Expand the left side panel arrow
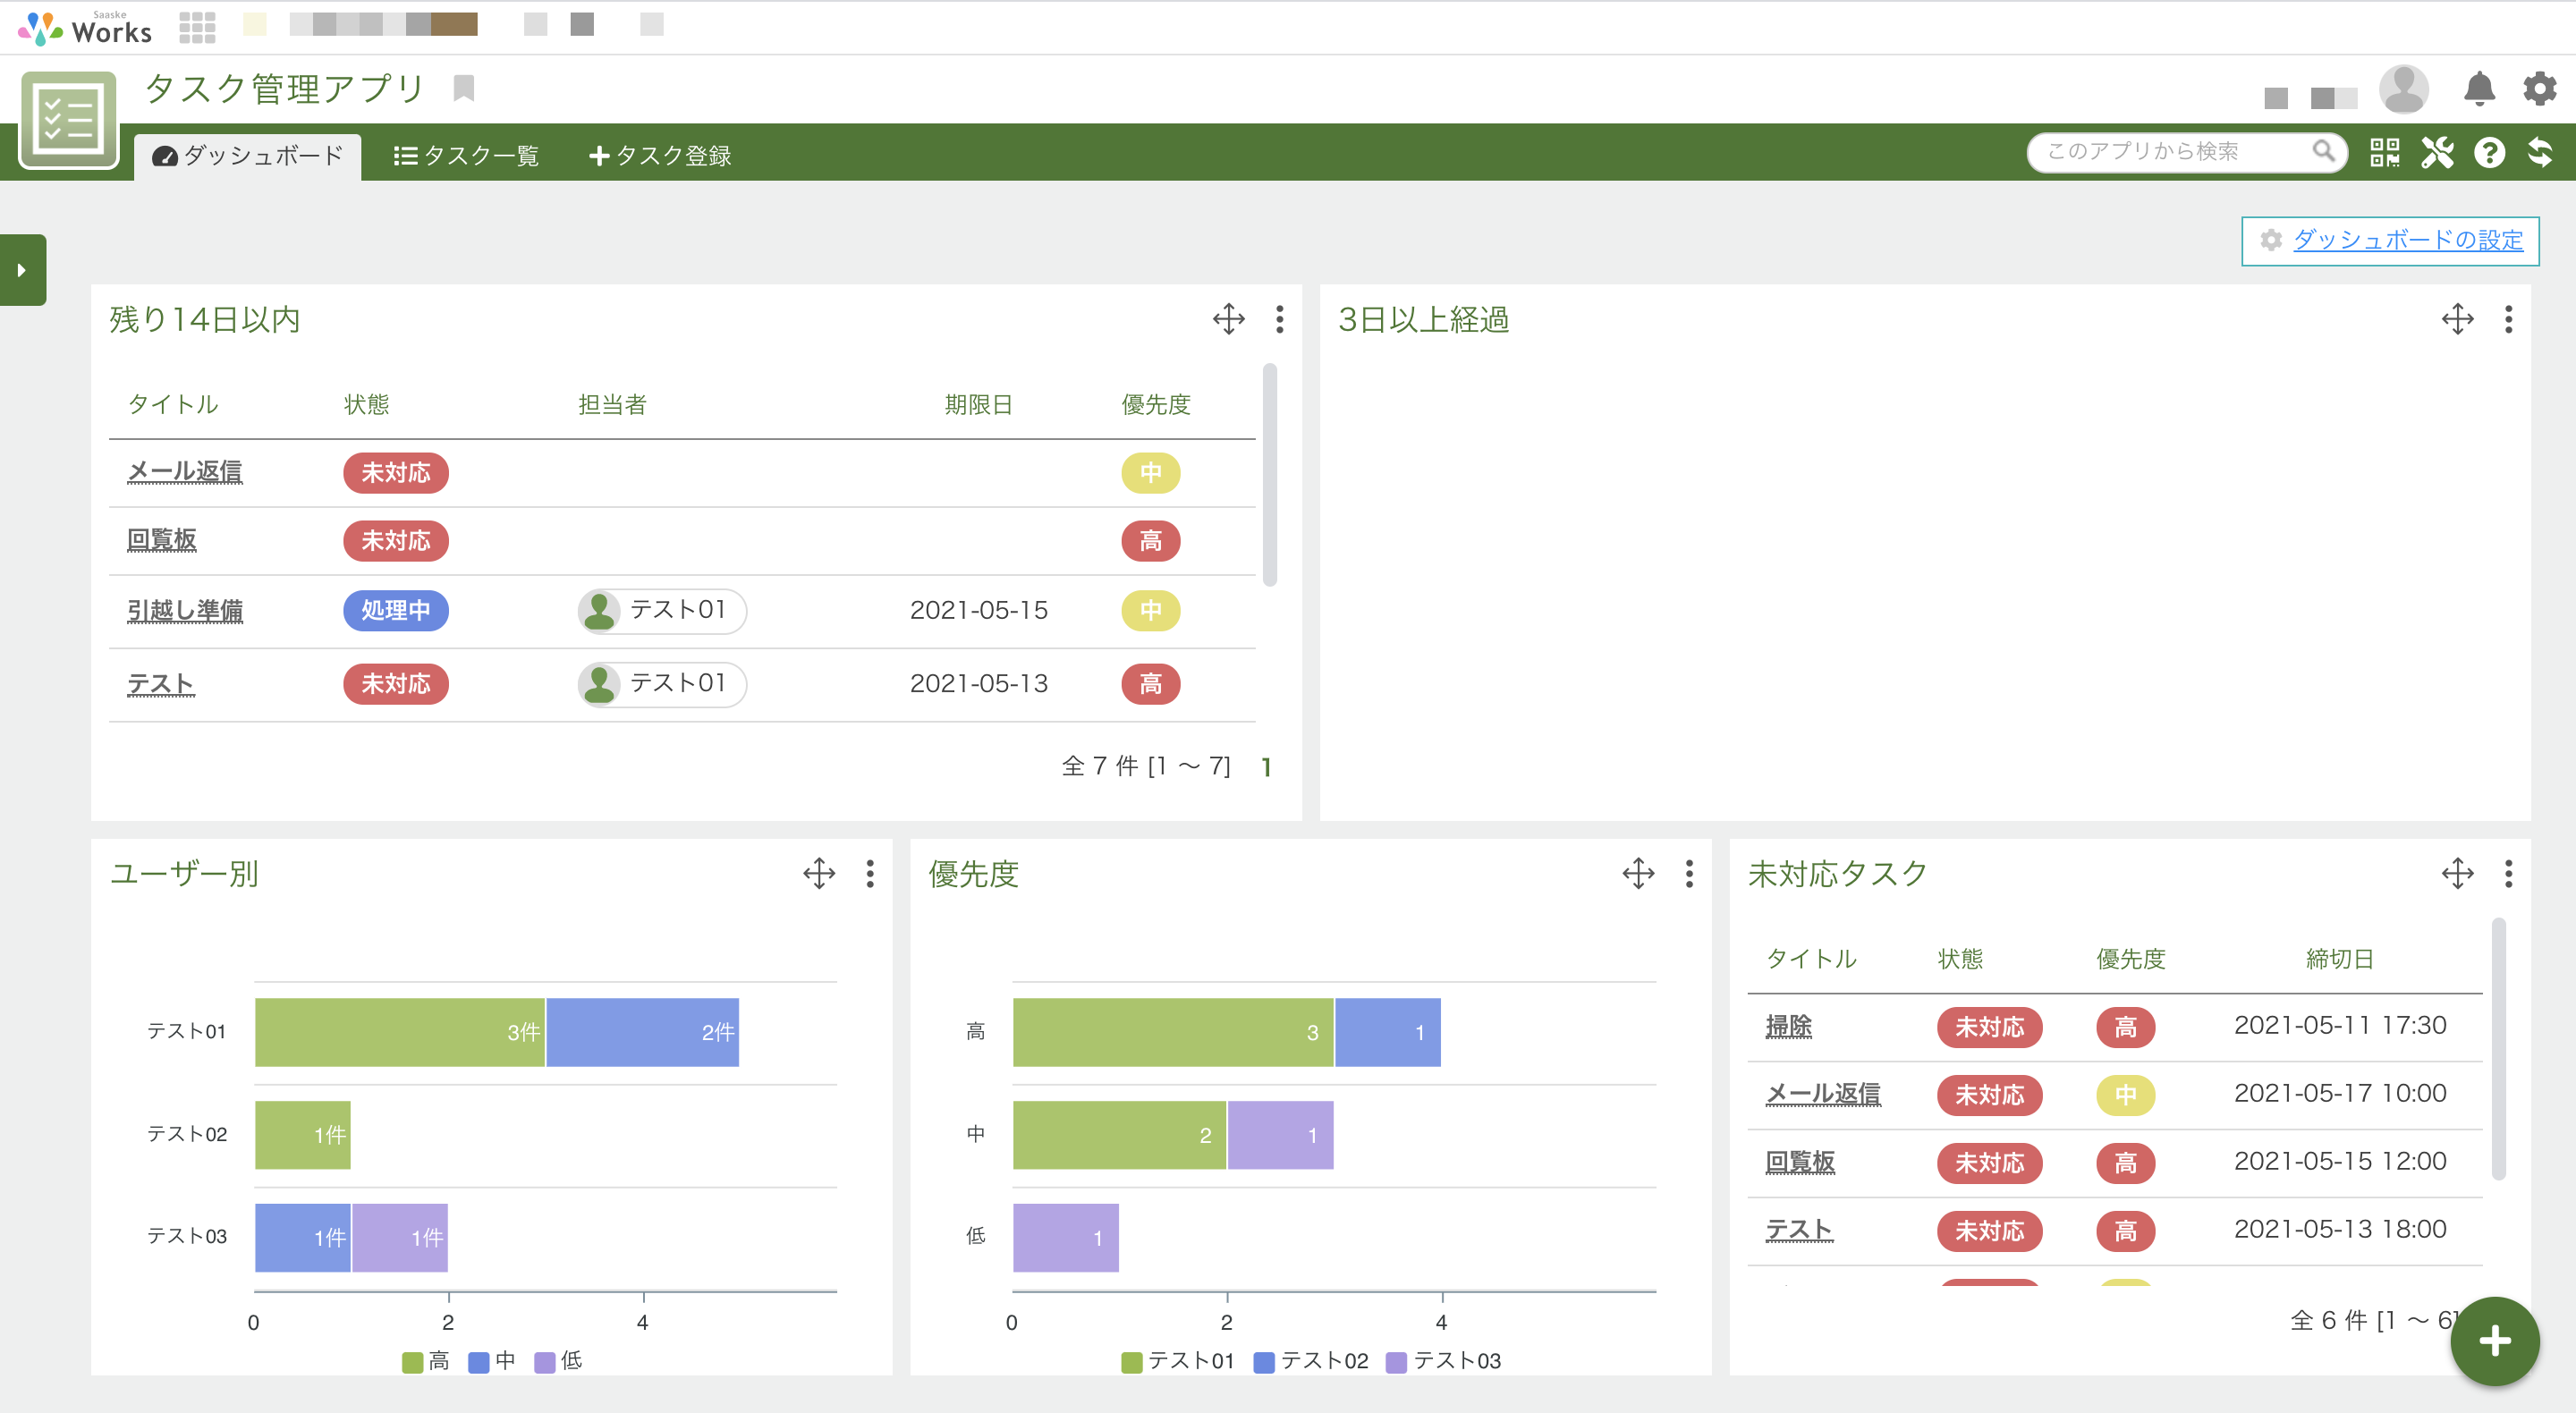The height and width of the screenshot is (1413, 2576). [22, 270]
